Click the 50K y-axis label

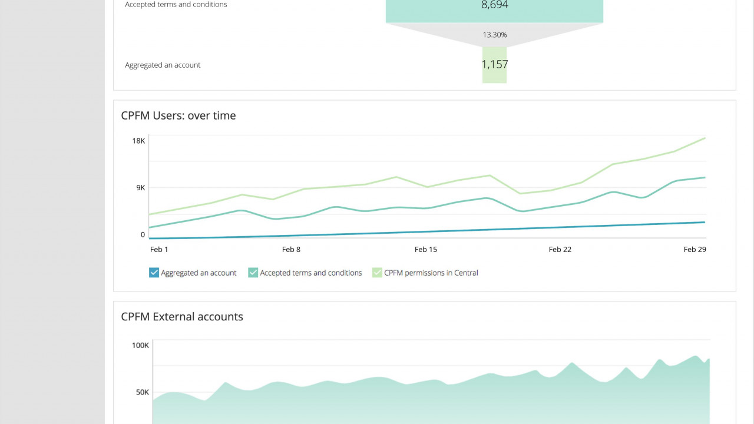click(x=142, y=392)
